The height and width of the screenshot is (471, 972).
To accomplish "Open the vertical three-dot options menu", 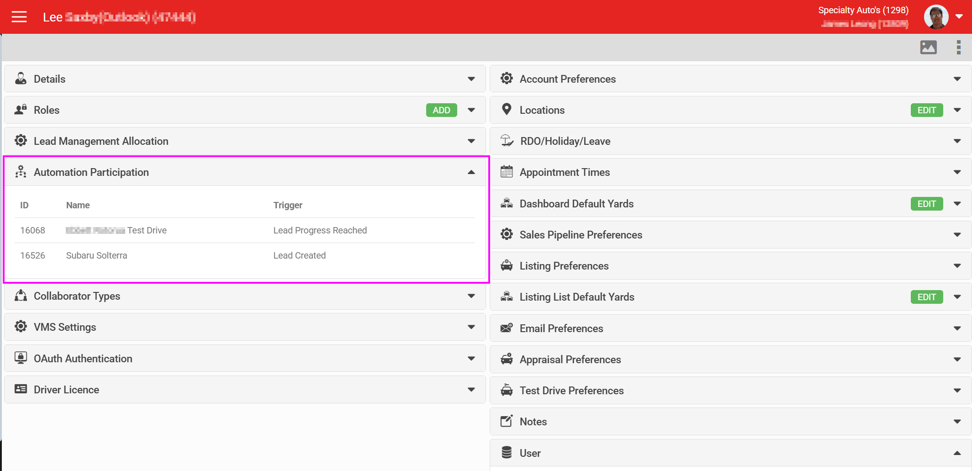I will [x=958, y=47].
